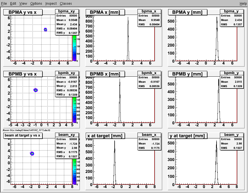
Task: Open the Inspect menu
Action: pos(51,4)
